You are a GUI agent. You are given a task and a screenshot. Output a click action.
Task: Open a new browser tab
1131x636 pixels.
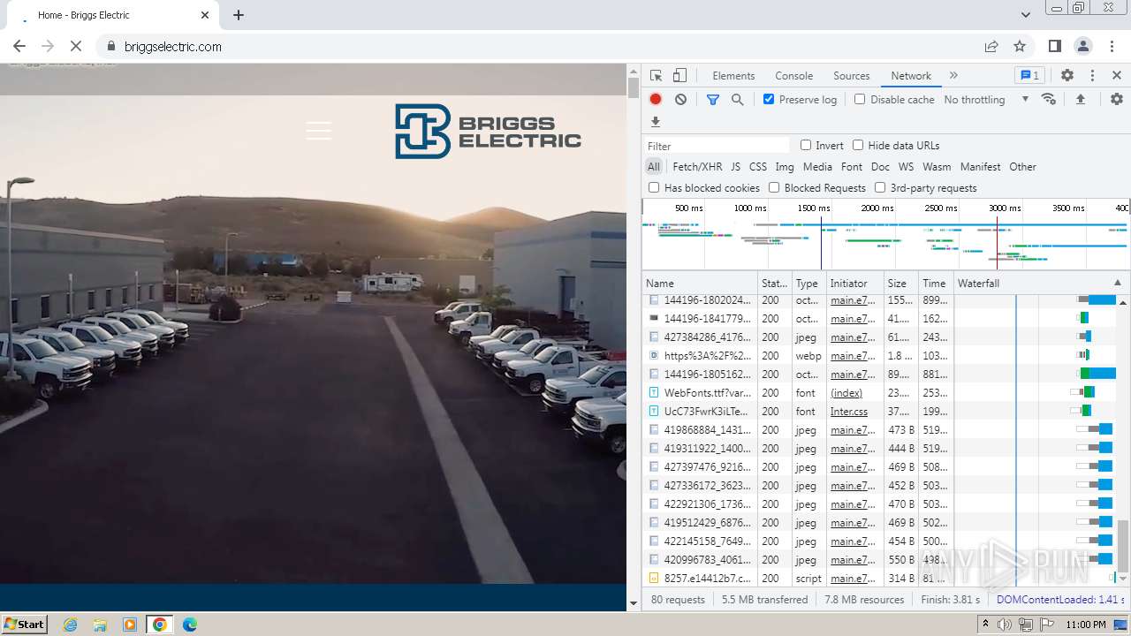pyautogui.click(x=239, y=15)
